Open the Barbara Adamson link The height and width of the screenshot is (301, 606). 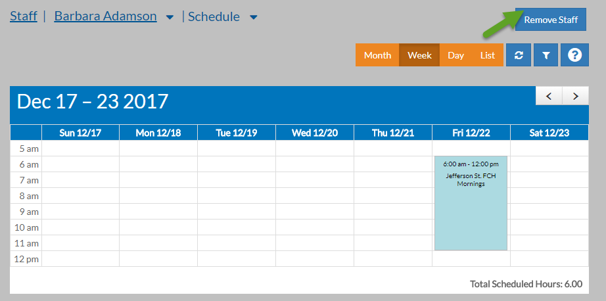click(x=105, y=16)
